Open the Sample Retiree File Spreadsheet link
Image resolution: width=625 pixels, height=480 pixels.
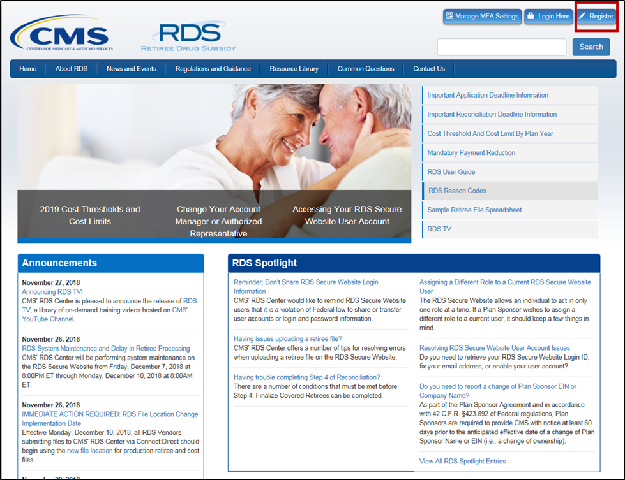coord(475,210)
